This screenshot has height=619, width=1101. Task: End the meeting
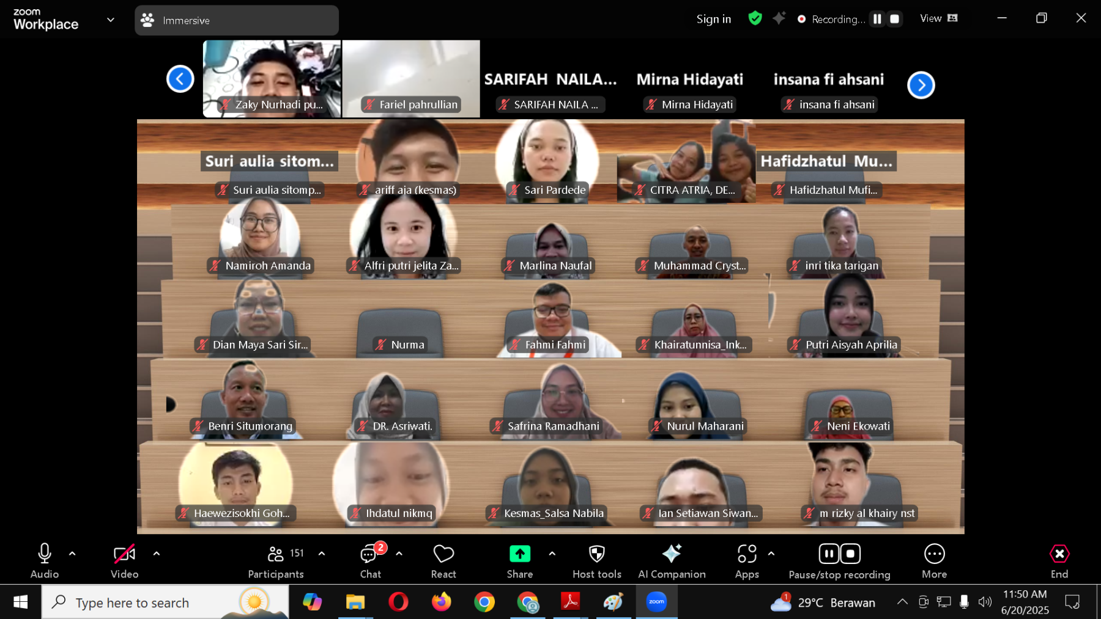tap(1059, 560)
